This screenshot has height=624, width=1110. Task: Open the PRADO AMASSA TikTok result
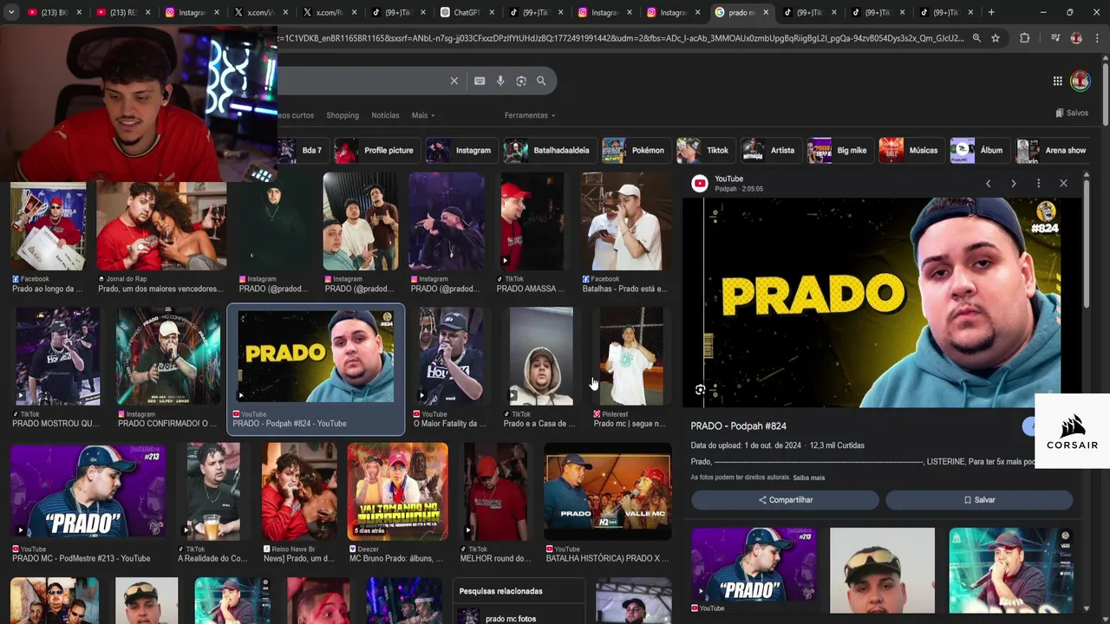[532, 233]
